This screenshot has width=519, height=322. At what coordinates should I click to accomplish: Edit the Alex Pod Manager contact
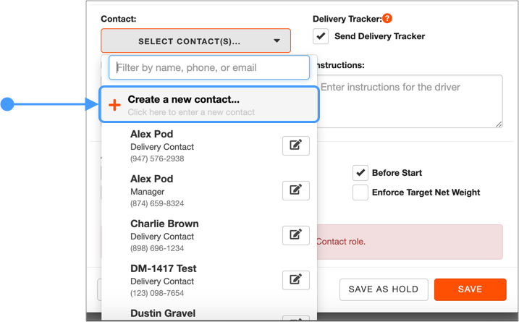click(x=296, y=190)
